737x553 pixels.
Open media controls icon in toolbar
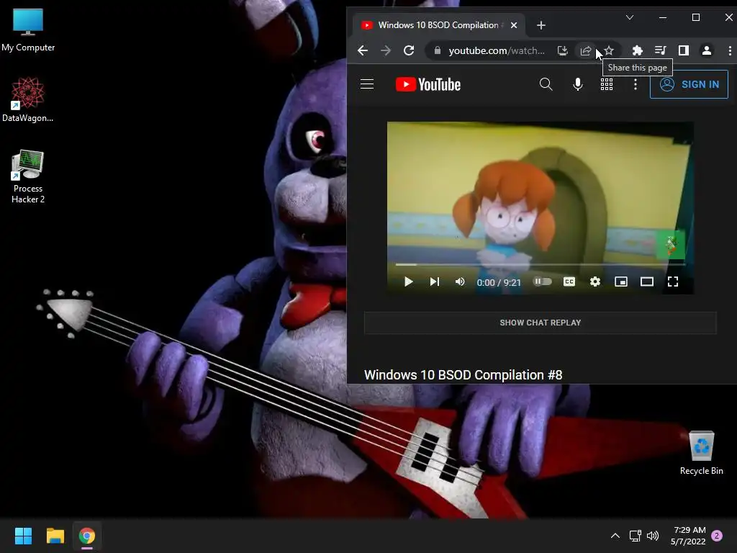click(x=661, y=50)
